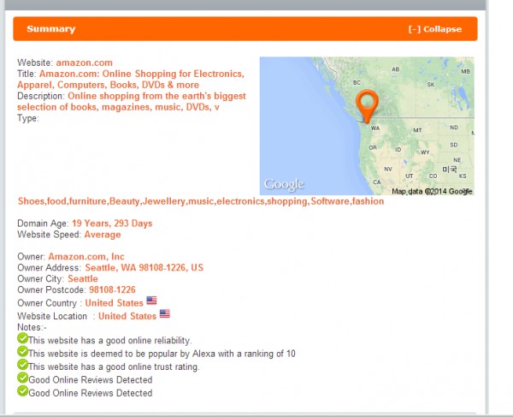Viewport: 513px width, 417px height.
Task: Click the check icon of first Good Online Reviews
Action: coord(22,378)
